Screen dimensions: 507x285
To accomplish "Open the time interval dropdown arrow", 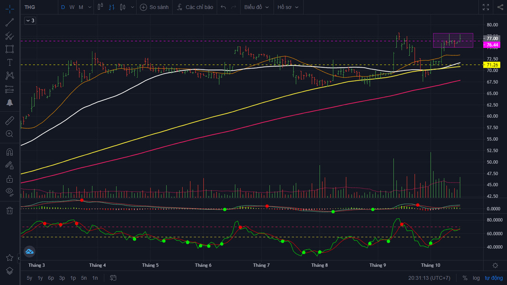I will (90, 7).
